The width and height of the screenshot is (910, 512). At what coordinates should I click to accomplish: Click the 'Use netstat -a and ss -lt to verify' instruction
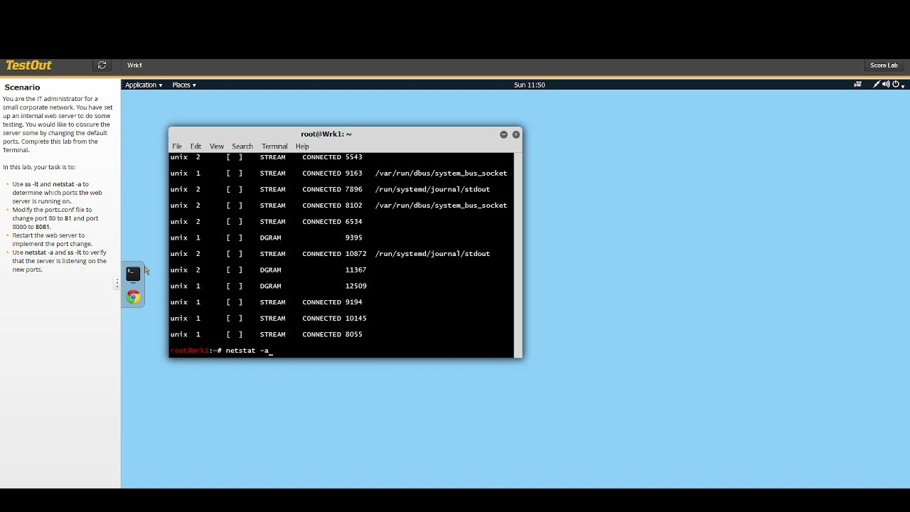(x=59, y=261)
